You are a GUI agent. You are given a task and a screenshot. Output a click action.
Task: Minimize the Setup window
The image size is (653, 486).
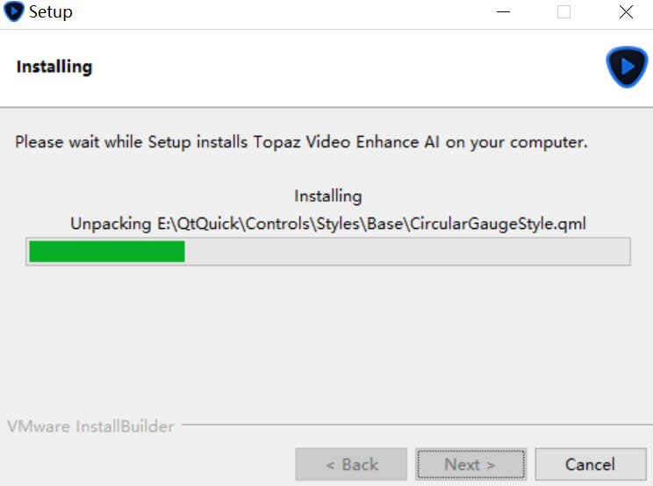click(503, 12)
